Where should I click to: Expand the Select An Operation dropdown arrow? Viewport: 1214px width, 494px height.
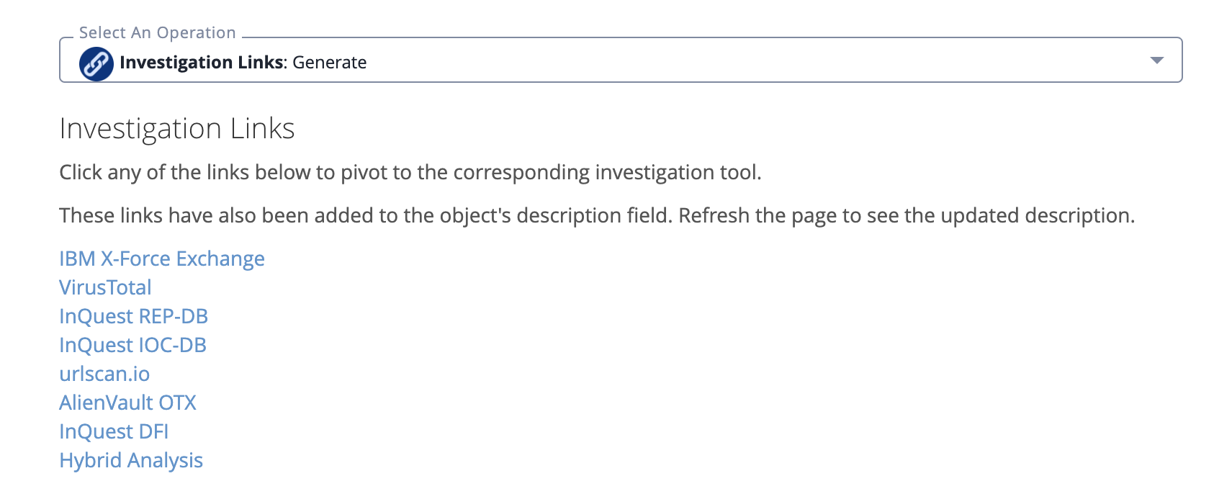(1156, 60)
